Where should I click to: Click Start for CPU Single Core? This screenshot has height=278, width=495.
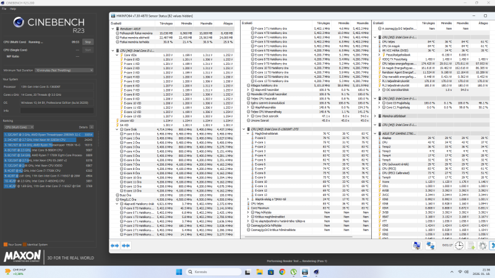tap(88, 50)
